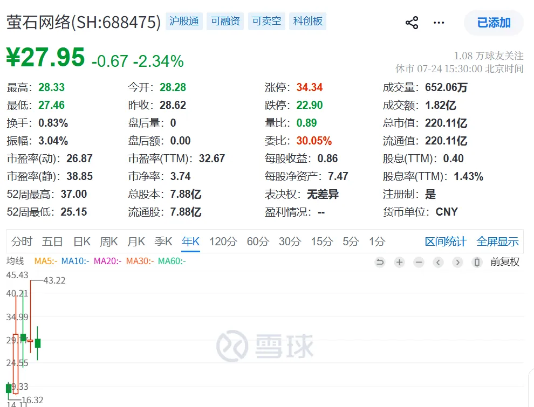Click the 跌停 value 22.90

coord(309,105)
